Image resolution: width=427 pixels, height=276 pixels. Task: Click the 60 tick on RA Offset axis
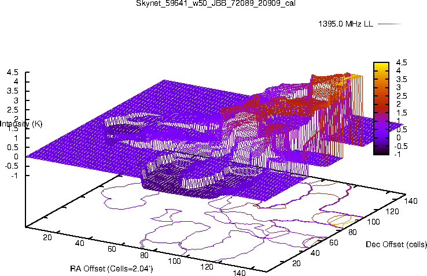coord(112,249)
